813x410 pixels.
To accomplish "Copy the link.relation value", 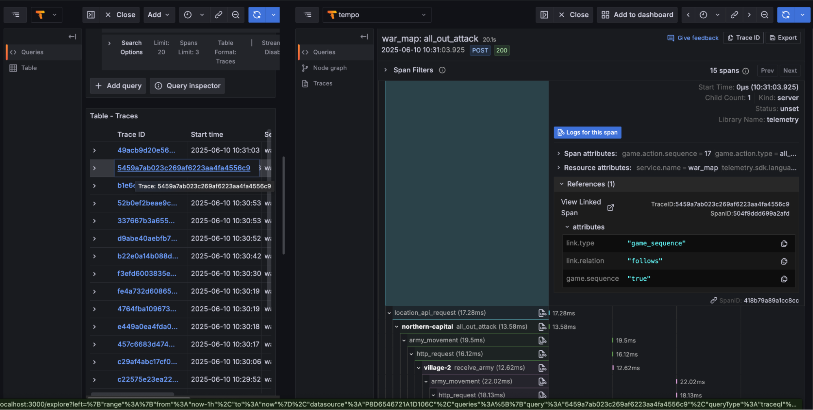I will pyautogui.click(x=784, y=261).
